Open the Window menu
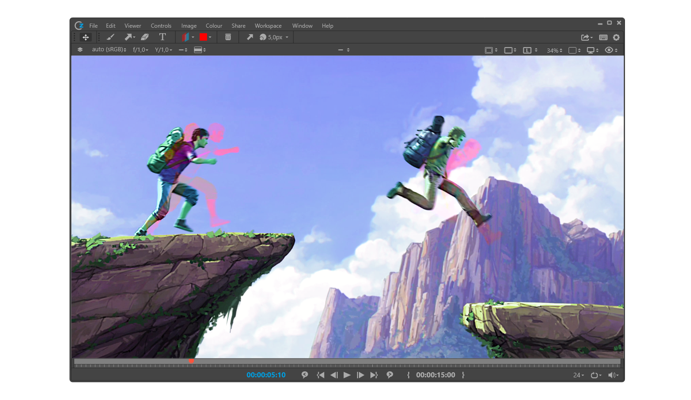 click(x=302, y=26)
